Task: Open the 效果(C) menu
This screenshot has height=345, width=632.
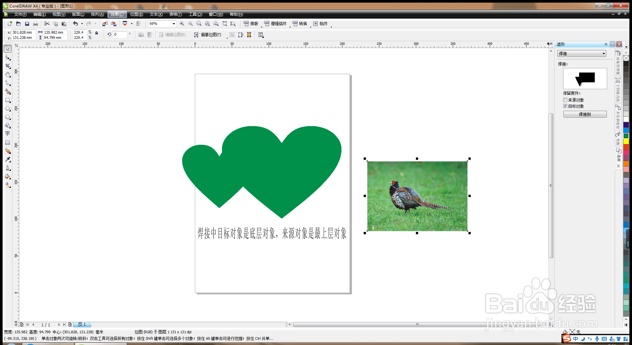Action: click(x=117, y=14)
